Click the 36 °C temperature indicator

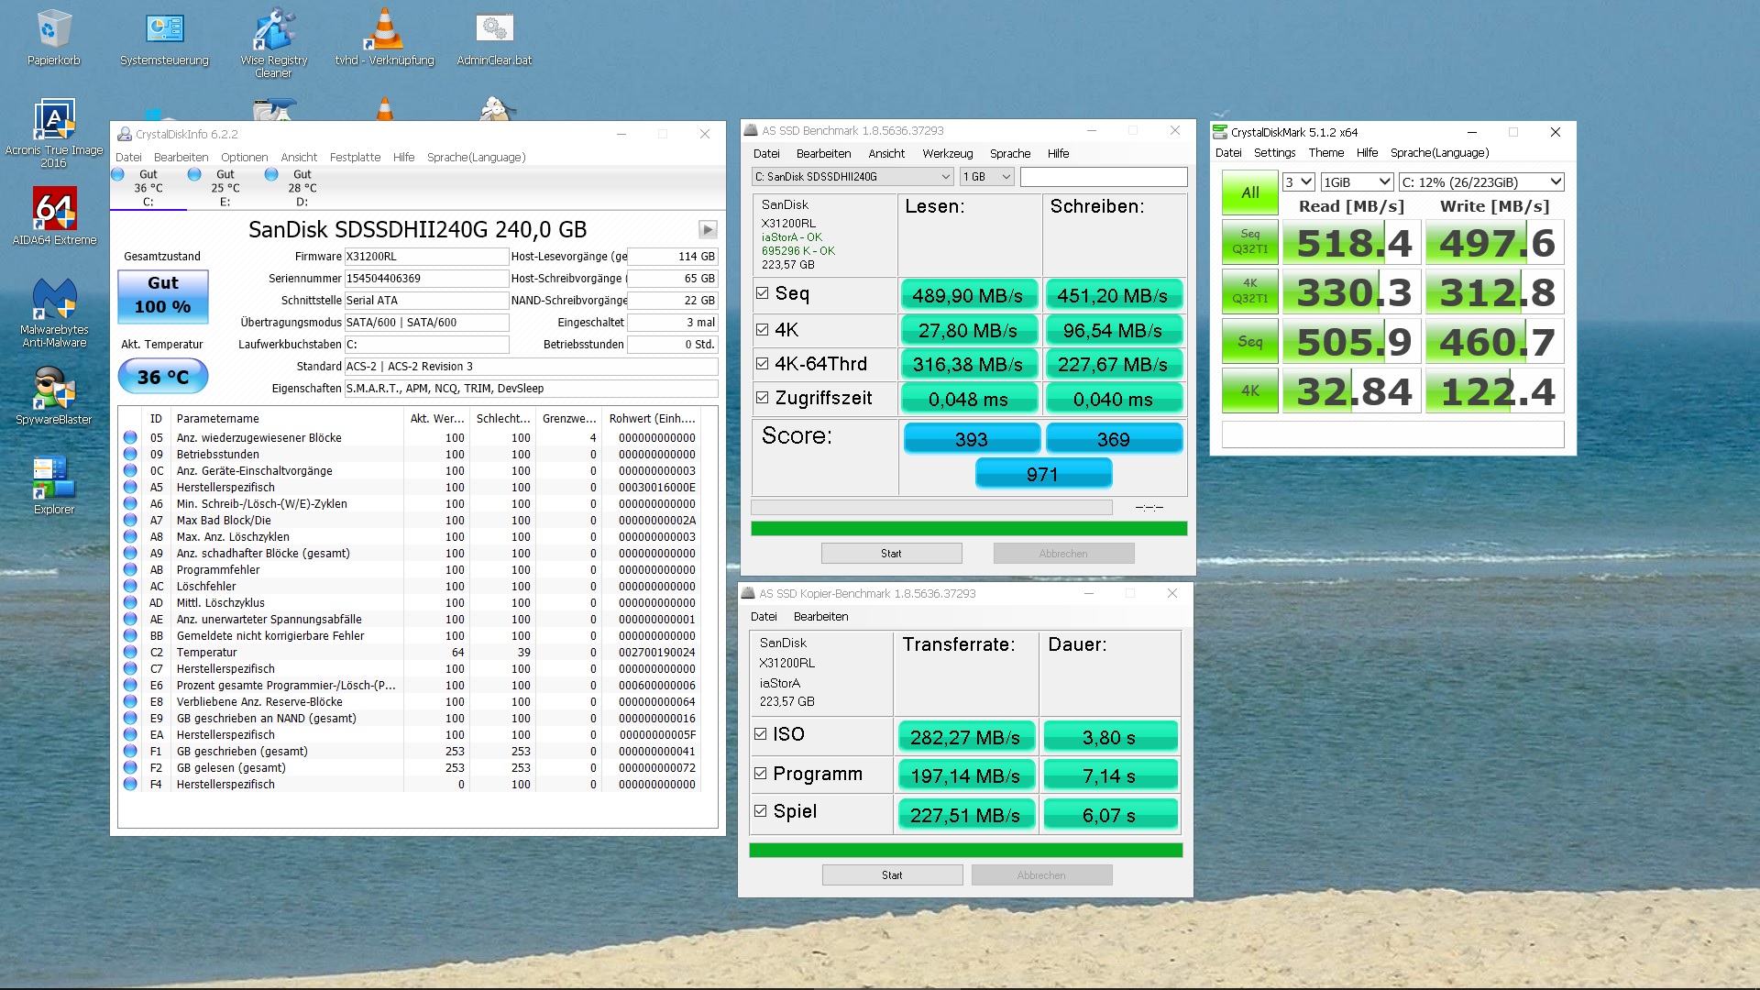163,377
